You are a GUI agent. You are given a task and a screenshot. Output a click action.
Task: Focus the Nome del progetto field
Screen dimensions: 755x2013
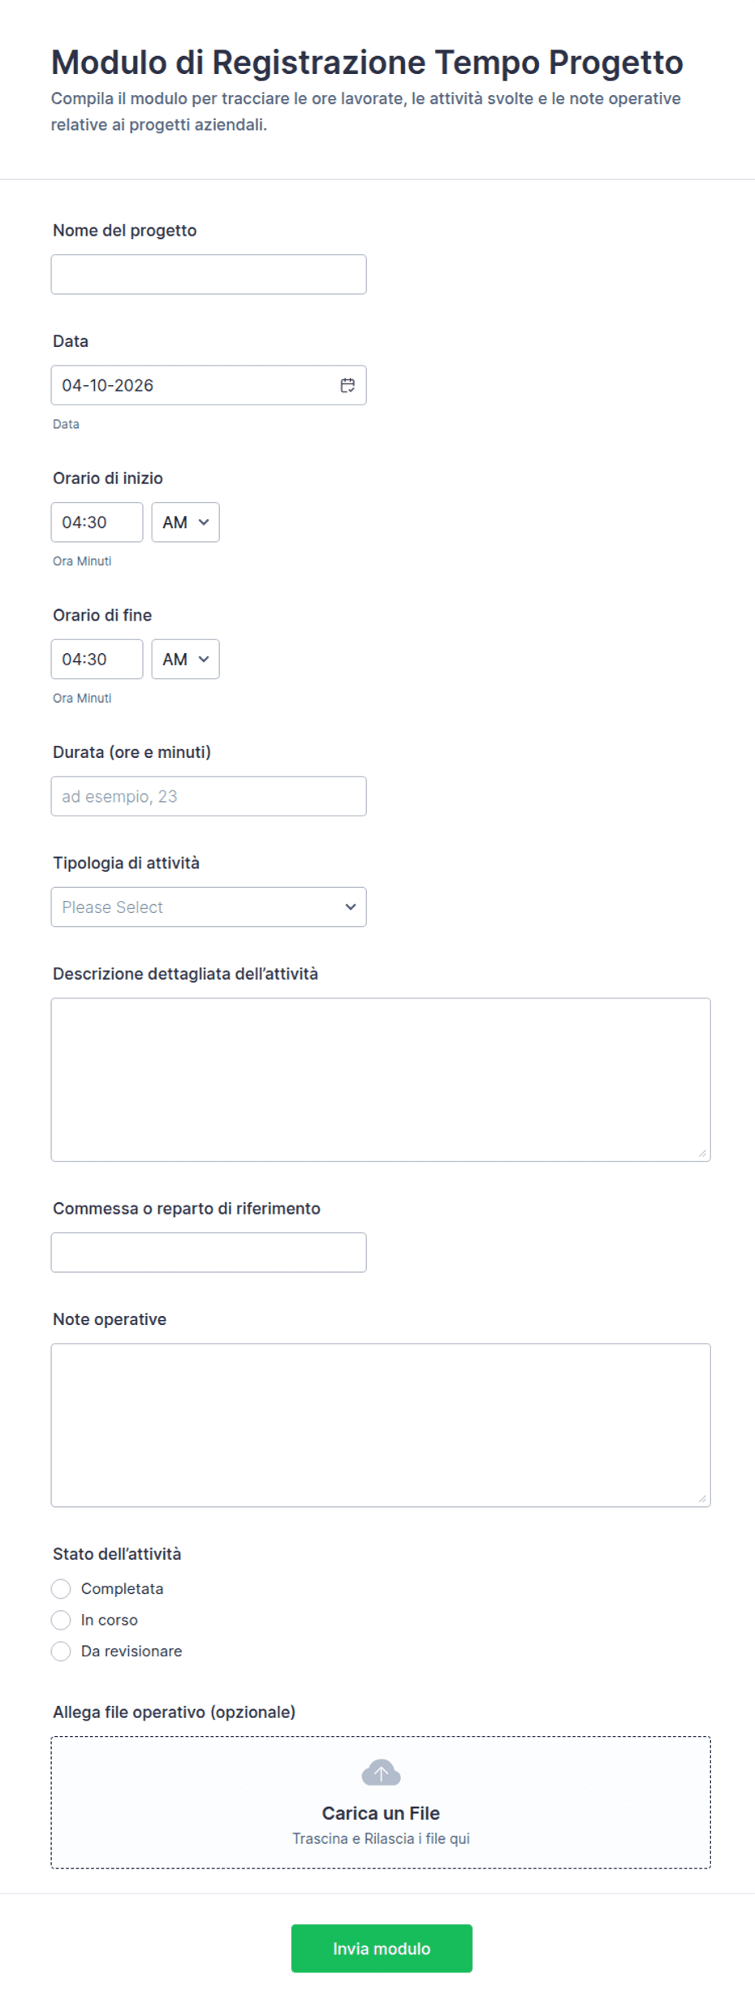pos(209,275)
